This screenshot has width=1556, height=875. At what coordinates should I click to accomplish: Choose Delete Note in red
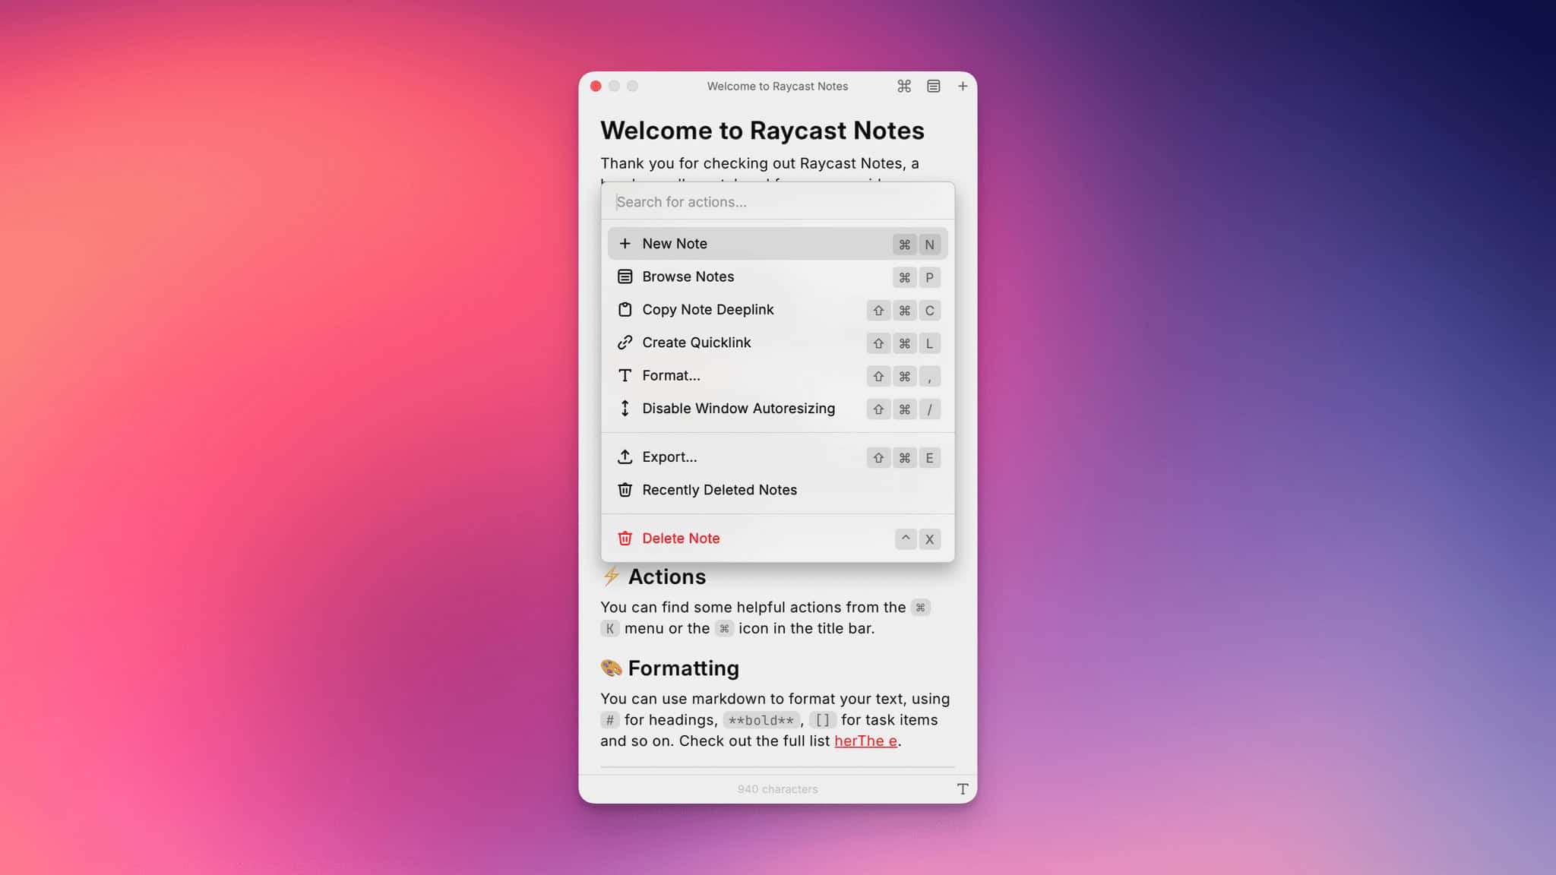[x=777, y=539]
